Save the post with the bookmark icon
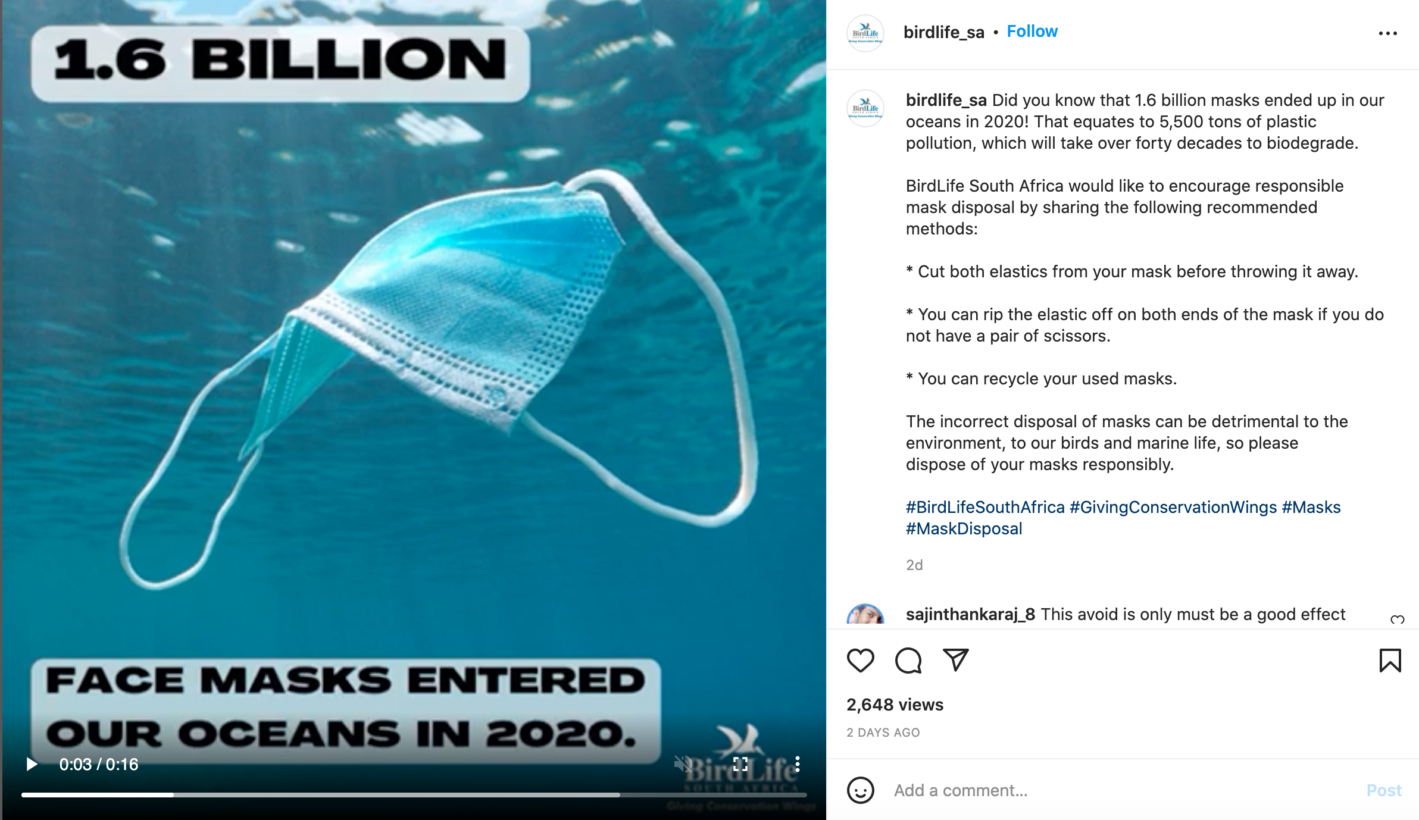Image resolution: width=1419 pixels, height=820 pixels. point(1390,661)
